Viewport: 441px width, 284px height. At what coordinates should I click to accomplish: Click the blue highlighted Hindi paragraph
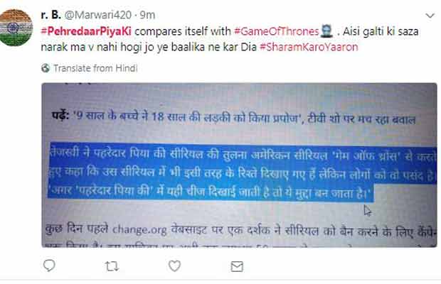[x=242, y=173]
